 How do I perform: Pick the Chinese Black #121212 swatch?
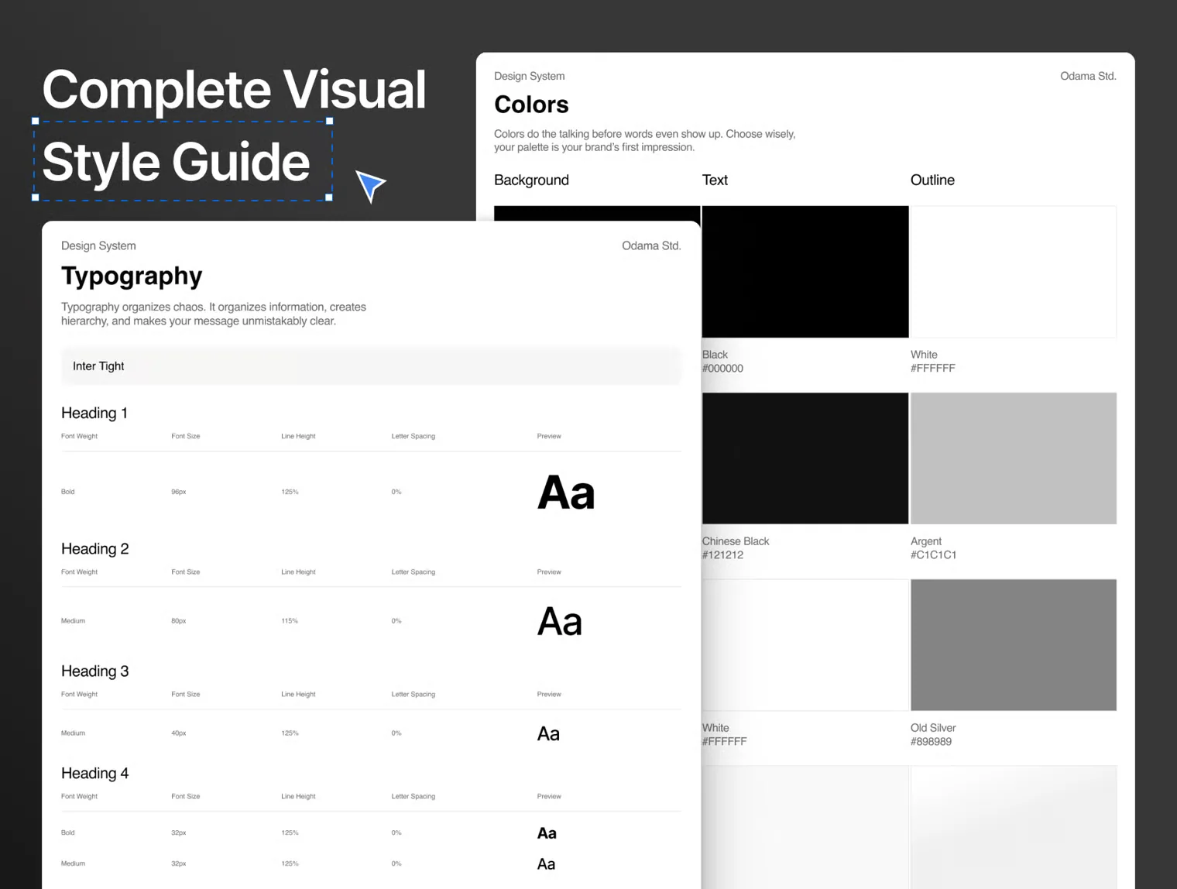[805, 458]
